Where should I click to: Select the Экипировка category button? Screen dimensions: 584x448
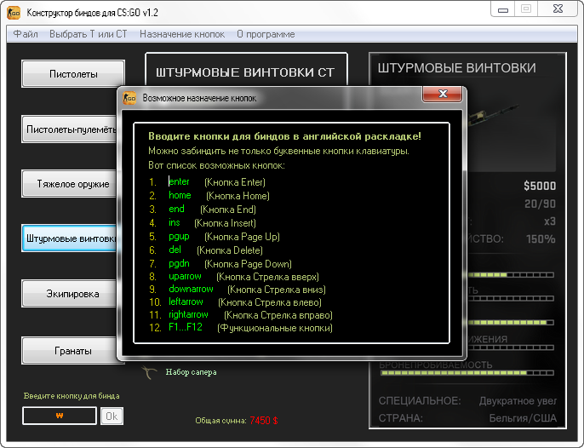[x=69, y=294]
